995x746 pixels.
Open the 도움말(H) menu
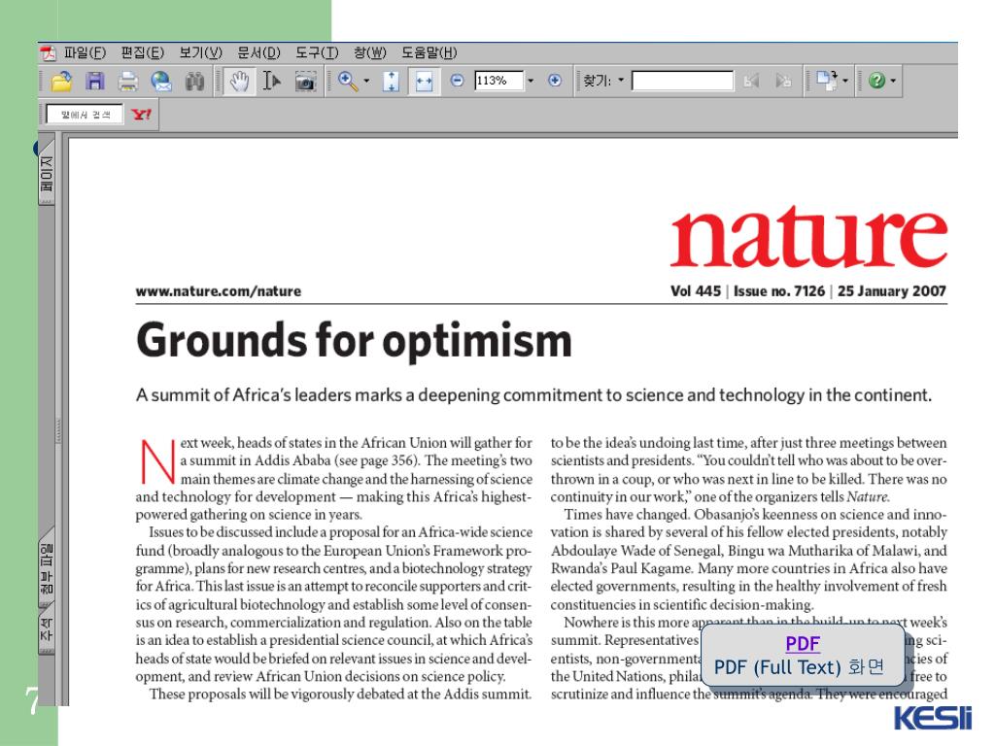click(x=429, y=52)
